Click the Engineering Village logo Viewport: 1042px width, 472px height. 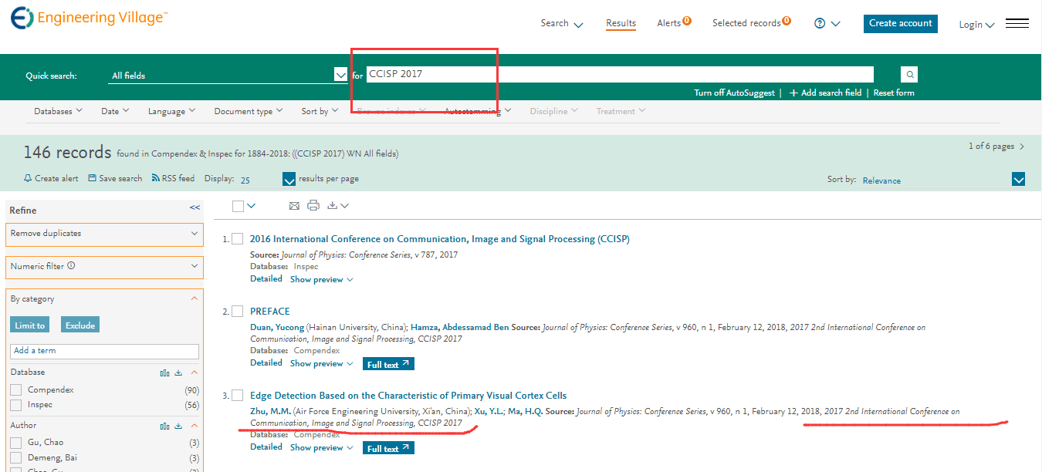[x=89, y=18]
